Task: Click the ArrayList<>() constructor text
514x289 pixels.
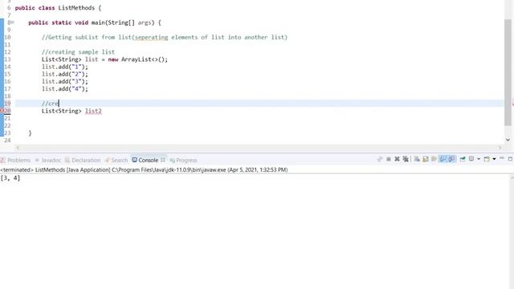Action: [x=145, y=59]
